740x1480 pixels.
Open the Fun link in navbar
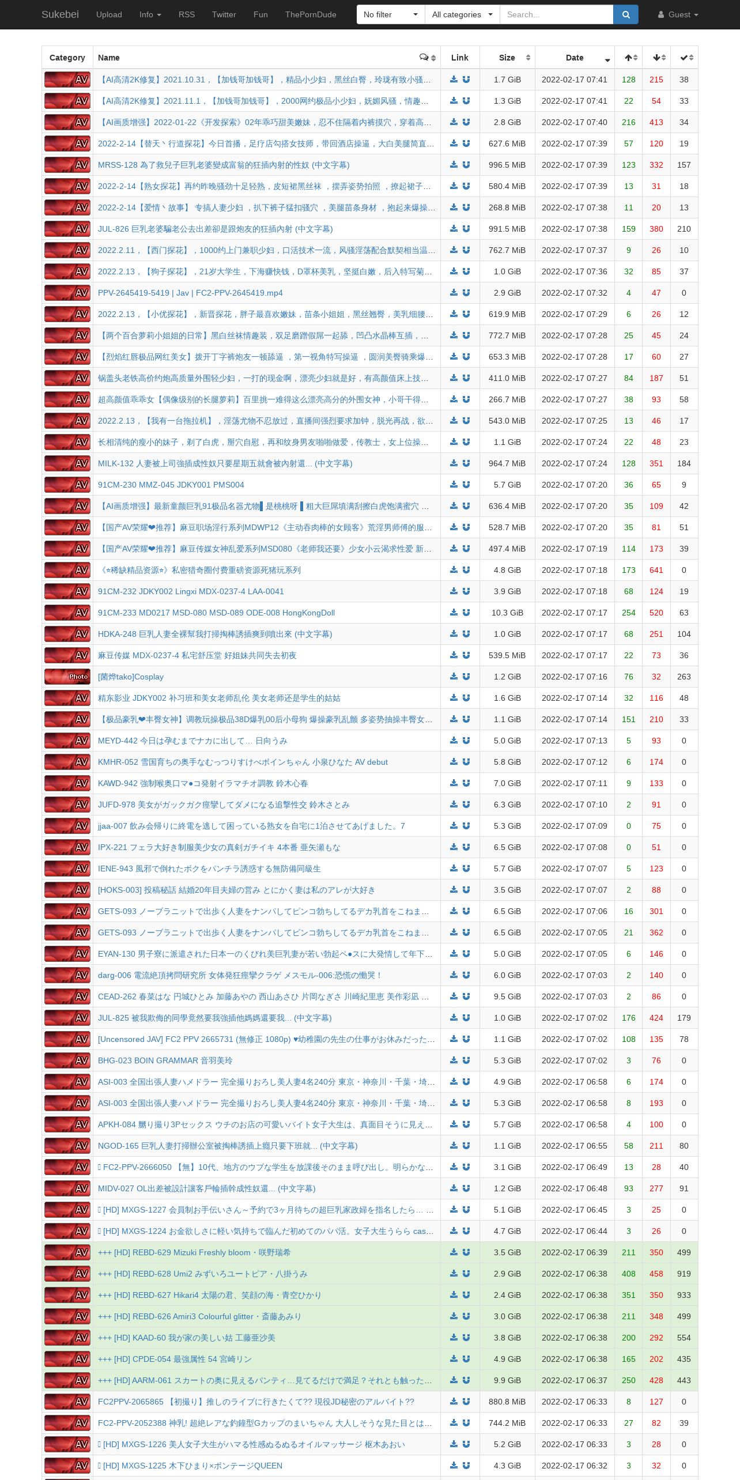point(260,14)
